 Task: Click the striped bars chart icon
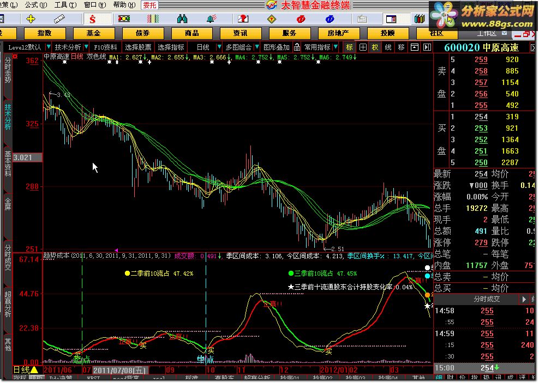[153, 19]
